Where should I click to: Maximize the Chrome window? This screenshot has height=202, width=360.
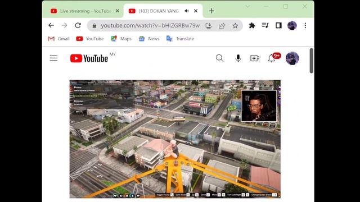click(286, 6)
